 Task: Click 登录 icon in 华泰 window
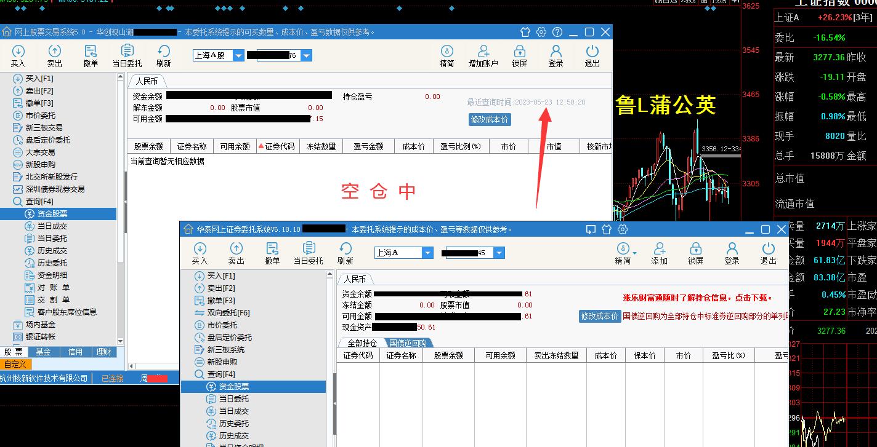[x=732, y=253]
